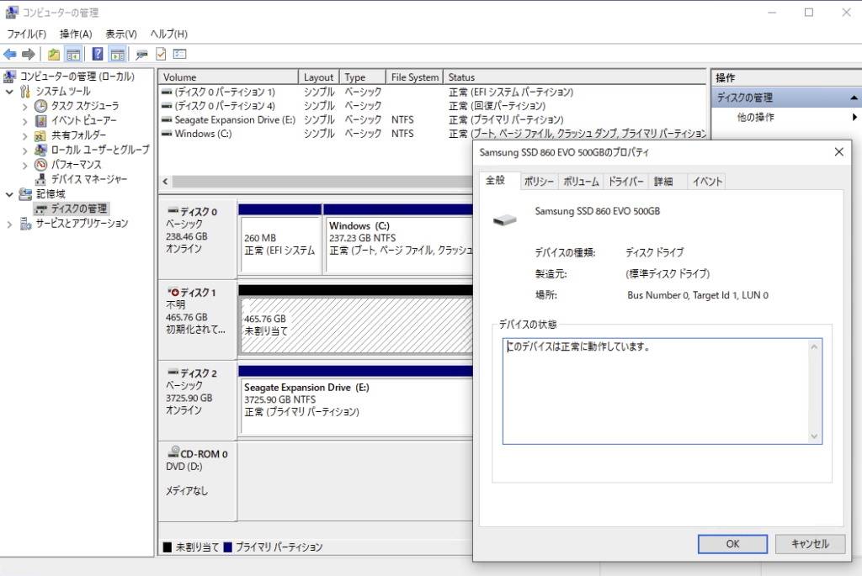Image resolution: width=862 pixels, height=576 pixels.
Task: Click the back arrow toolbar icon
Action: 10,55
